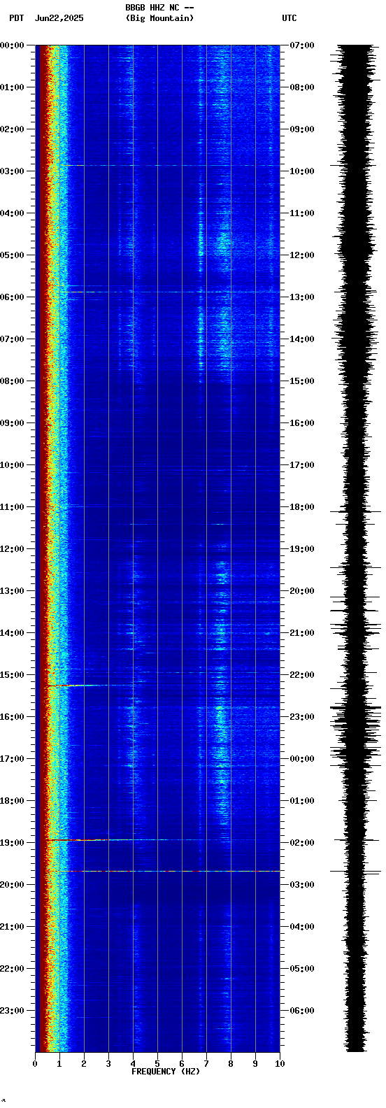386x1108 pixels.
Task: Pick the '21:00' label on UTC axis
Action: (302, 633)
